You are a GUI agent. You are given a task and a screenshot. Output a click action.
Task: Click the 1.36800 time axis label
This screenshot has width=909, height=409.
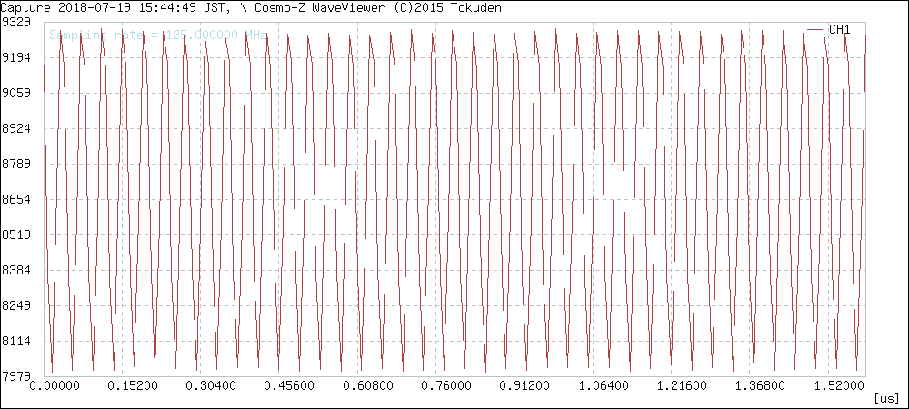(760, 386)
